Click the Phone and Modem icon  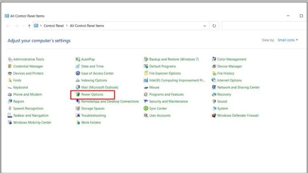coord(10,95)
